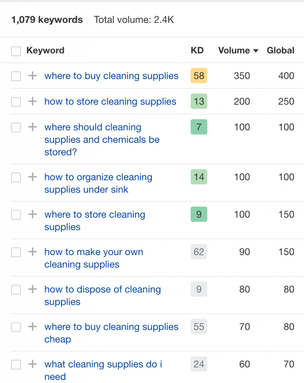Sort by the Volume column dropdown arrow

pyautogui.click(x=256, y=51)
